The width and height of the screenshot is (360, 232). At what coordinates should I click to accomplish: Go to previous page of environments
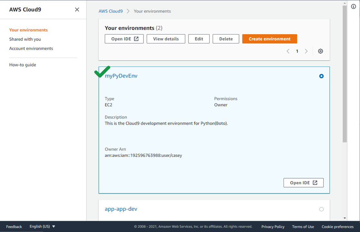click(288, 51)
